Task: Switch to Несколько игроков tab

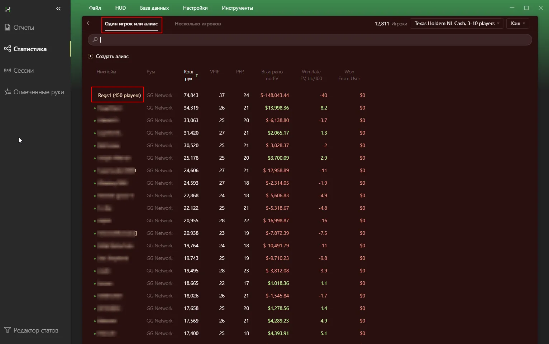Action: 198,24
